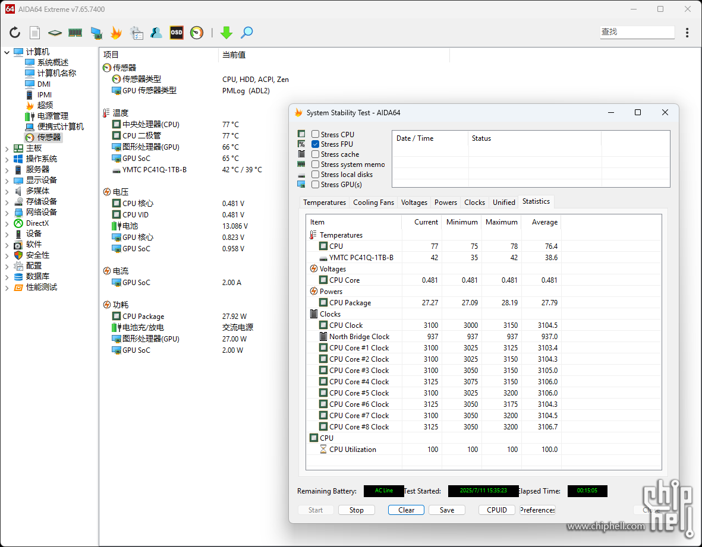This screenshot has height=547, width=702.
Task: Click the 项目 column header
Action: [159, 55]
